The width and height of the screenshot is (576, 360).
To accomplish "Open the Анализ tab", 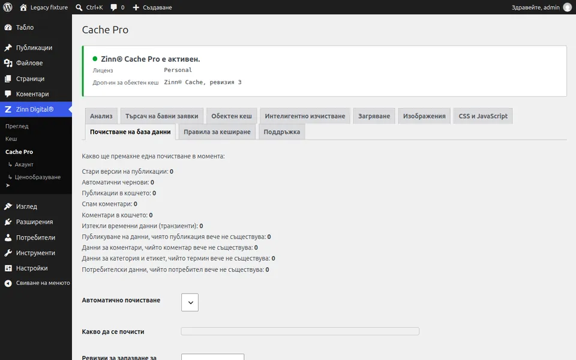I will click(101, 116).
